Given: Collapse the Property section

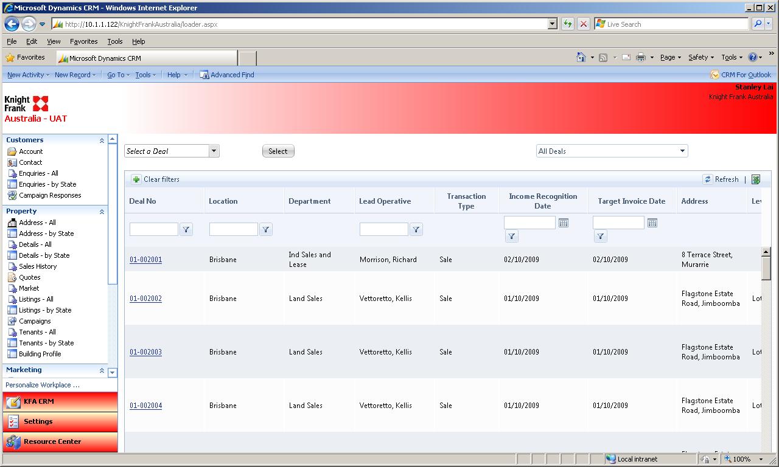Looking at the screenshot, I should pos(102,212).
